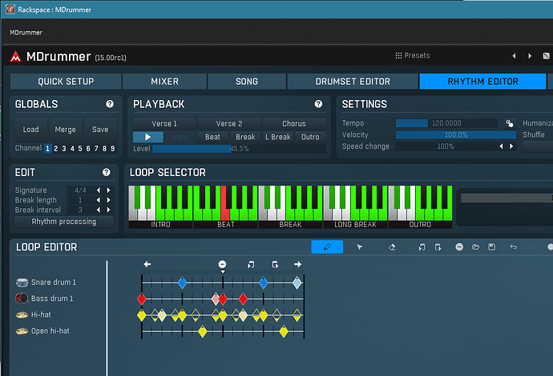Increase the Break length value
Image resolution: width=553 pixels, height=376 pixels.
pos(109,200)
